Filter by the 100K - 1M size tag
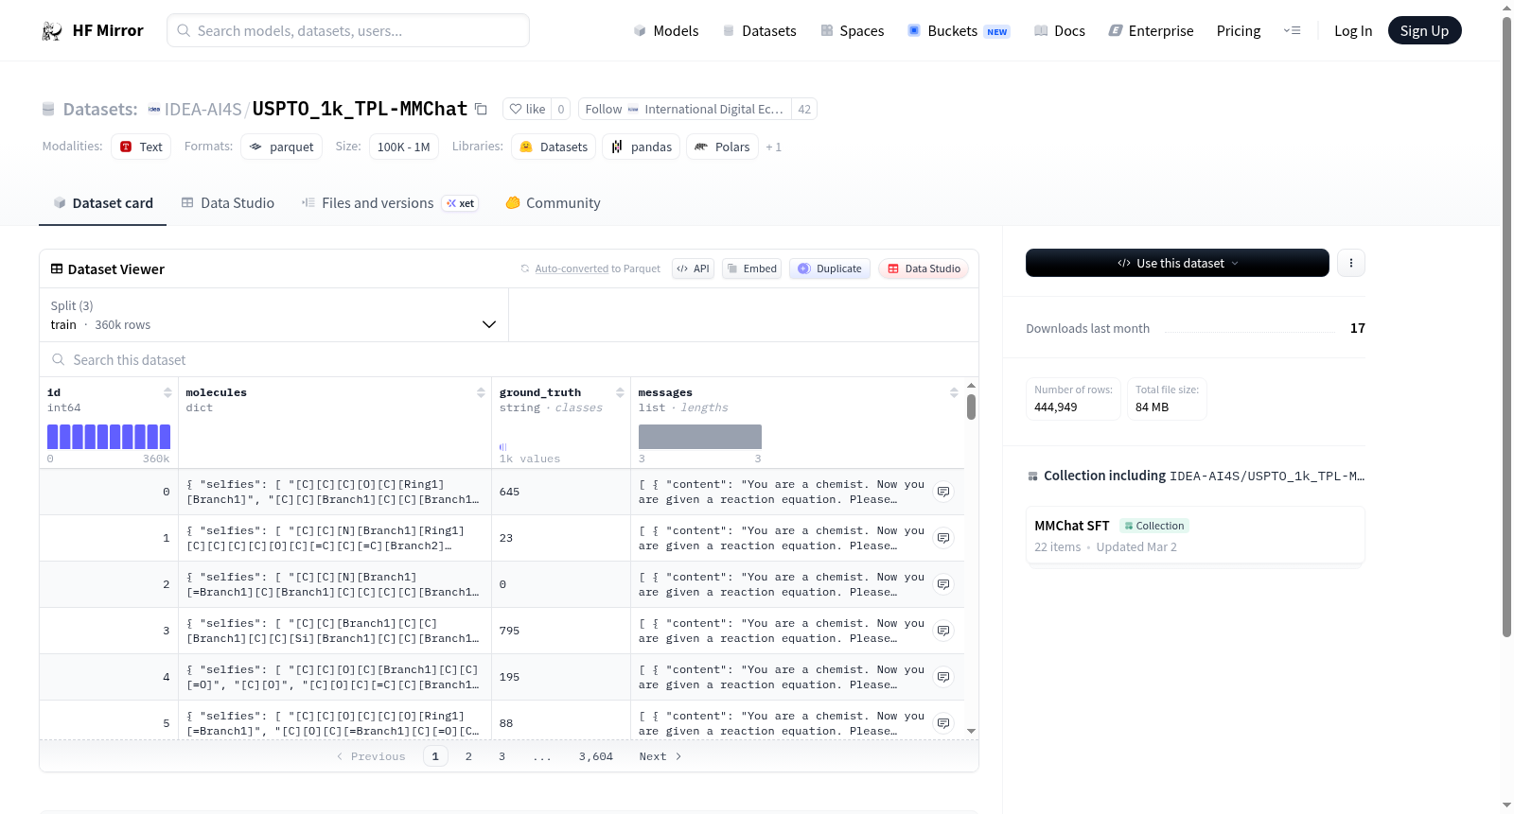1514x814 pixels. (404, 147)
